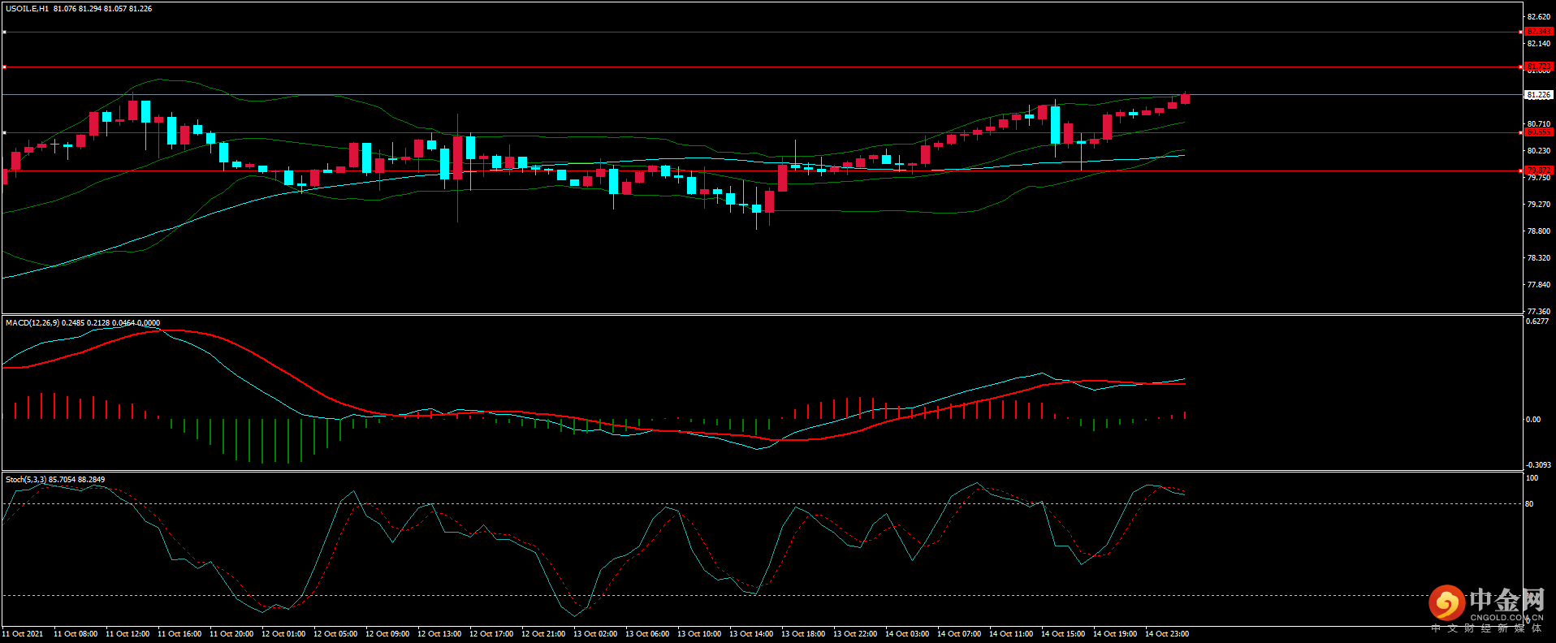Viewport: 1556px width, 643px height.
Task: Click the 13 Oct 02:00 time label
Action: tap(595, 634)
